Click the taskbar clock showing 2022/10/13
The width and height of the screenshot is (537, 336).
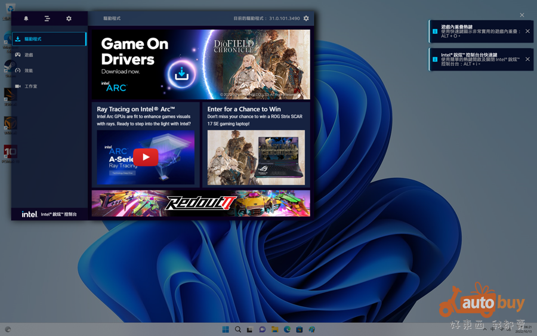pos(524,329)
